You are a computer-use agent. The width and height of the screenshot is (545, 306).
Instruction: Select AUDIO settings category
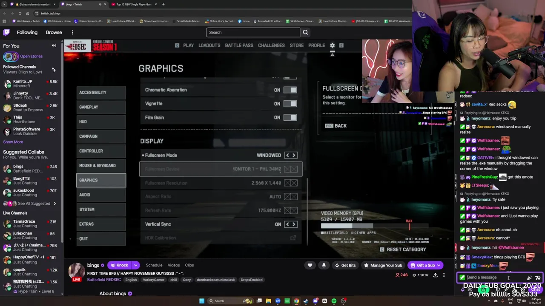click(101, 195)
